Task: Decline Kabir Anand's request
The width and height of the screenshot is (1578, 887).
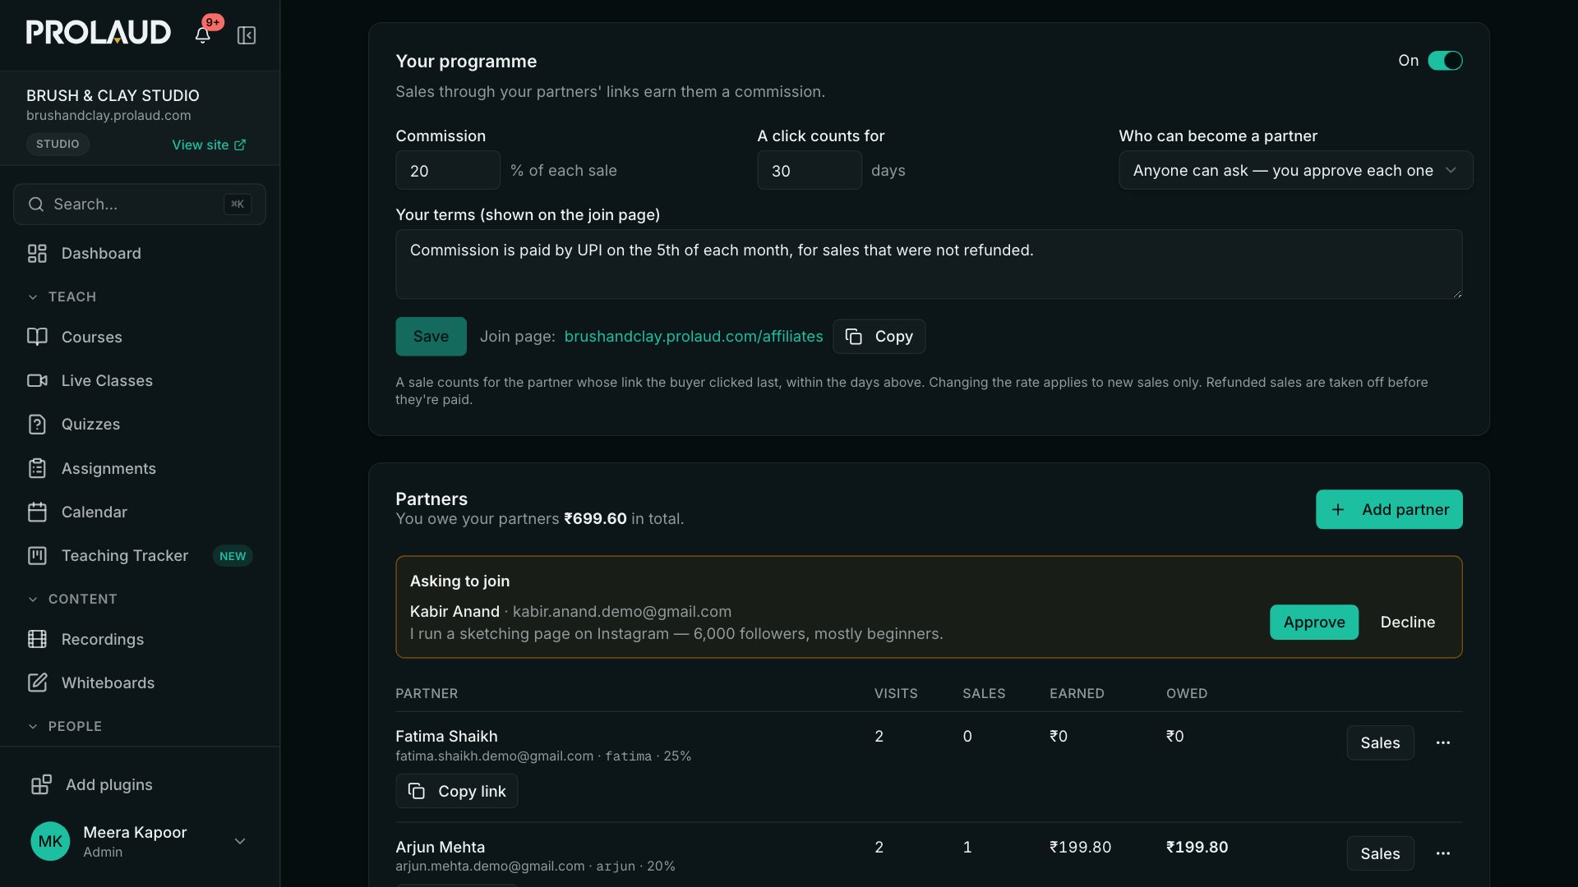Action: 1407,623
